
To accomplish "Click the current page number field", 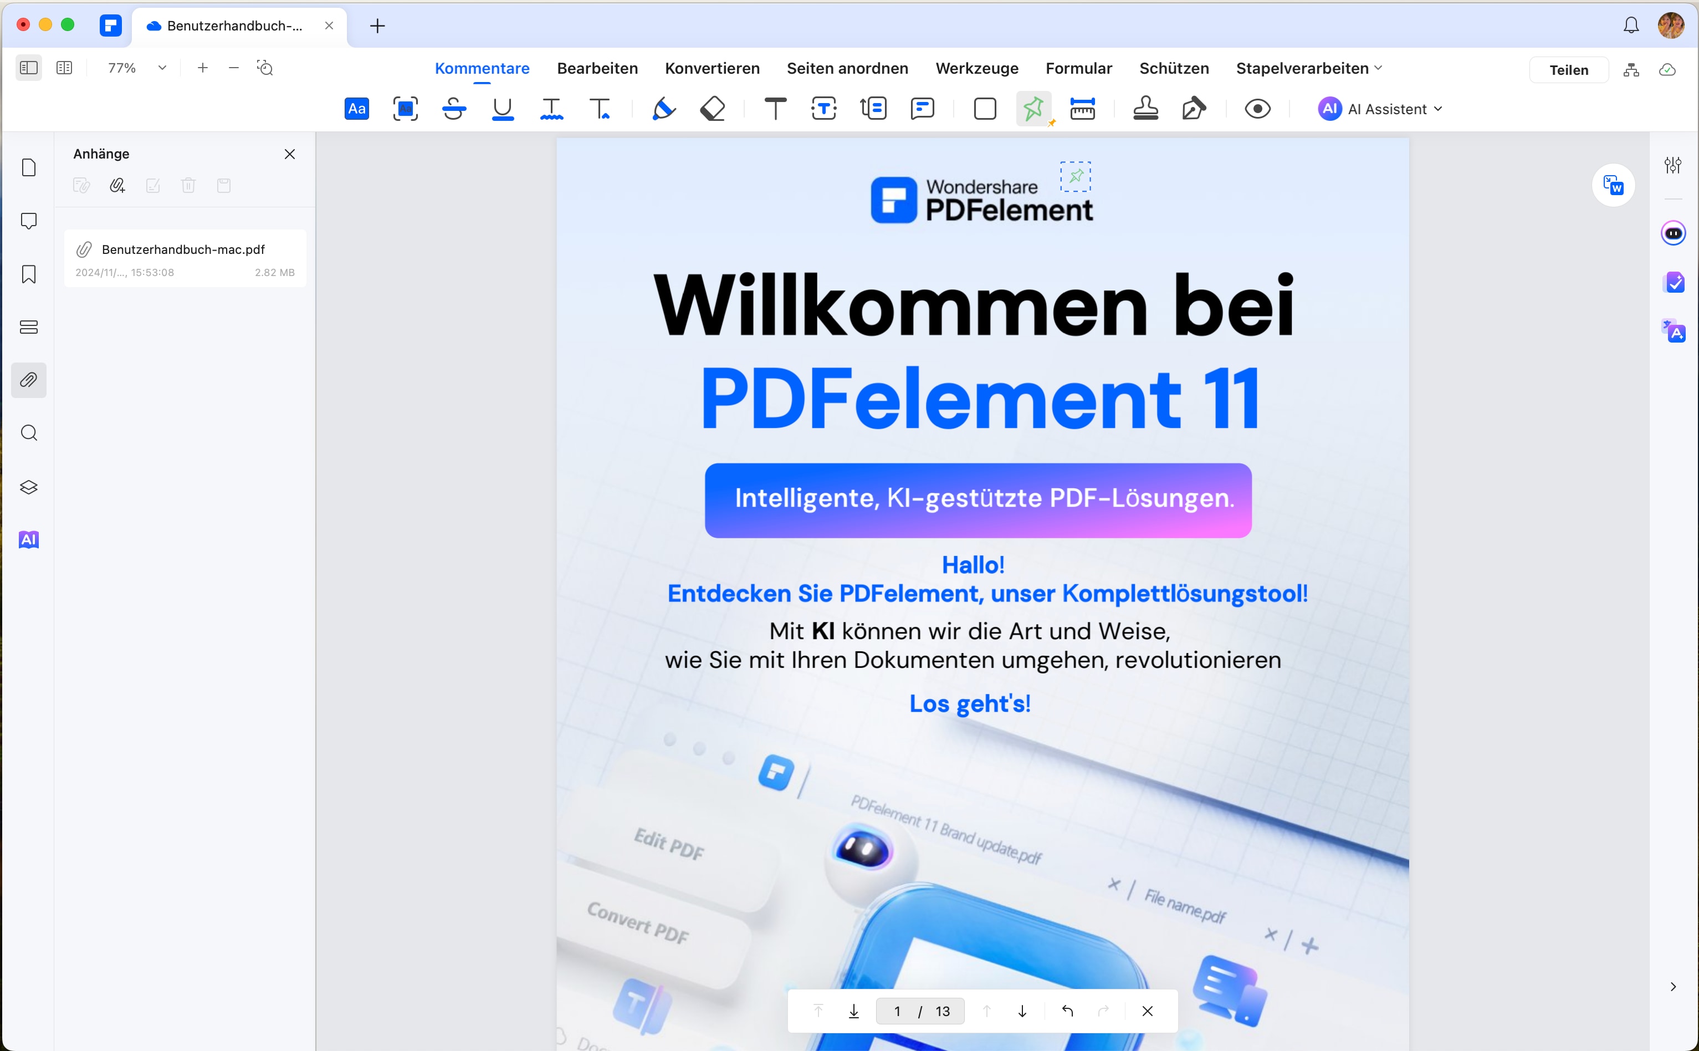I will 897,1011.
